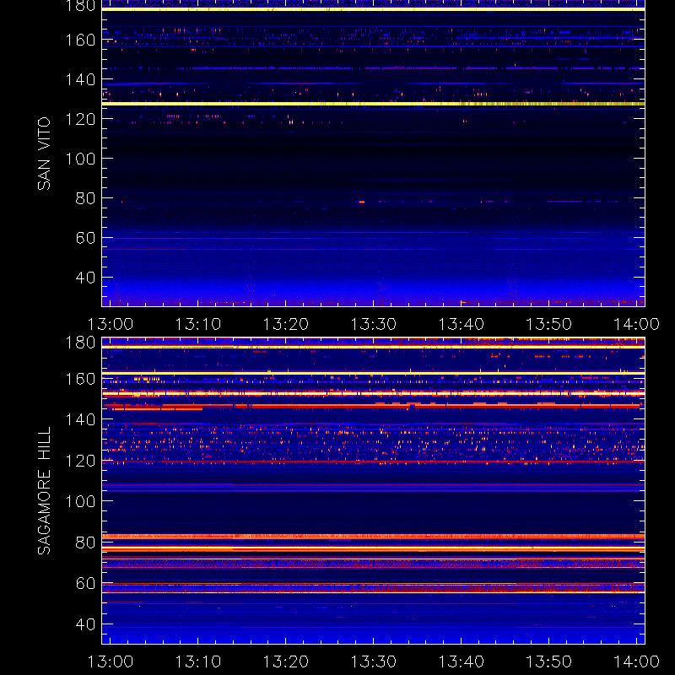
Task: Click 13:30 time label below Sagamore Hill panel
Action: click(x=374, y=661)
